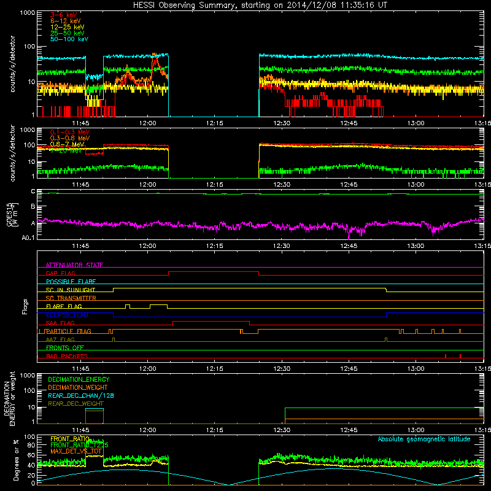491x491 pixels.
Task: Click the DECIMATION_ENERGY legend label
Action: tap(79, 379)
